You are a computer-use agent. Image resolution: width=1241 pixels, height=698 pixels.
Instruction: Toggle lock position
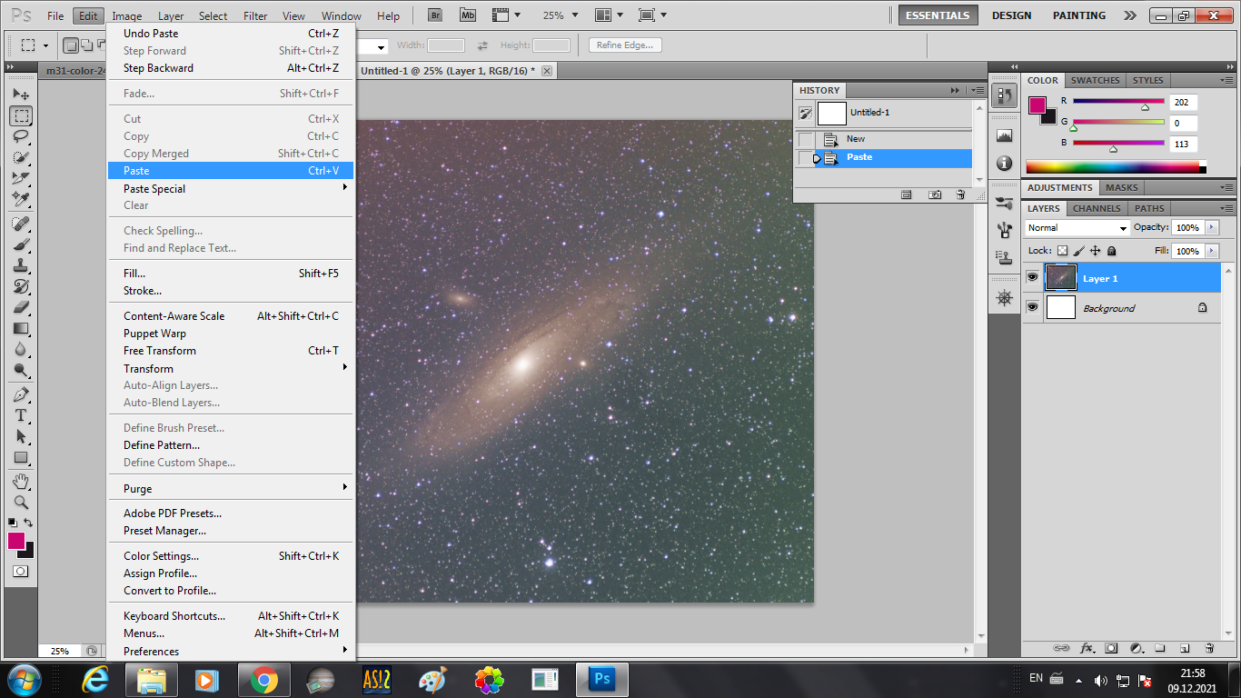(x=1096, y=251)
